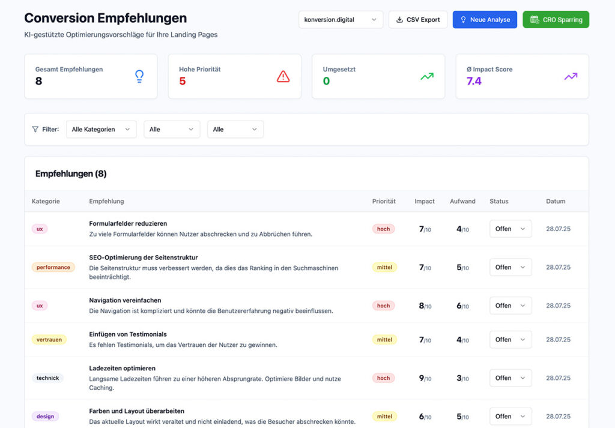Image resolution: width=615 pixels, height=428 pixels.
Task: Open the Offen status dropdown for Formularfelder reduzieren
Action: pyautogui.click(x=510, y=229)
